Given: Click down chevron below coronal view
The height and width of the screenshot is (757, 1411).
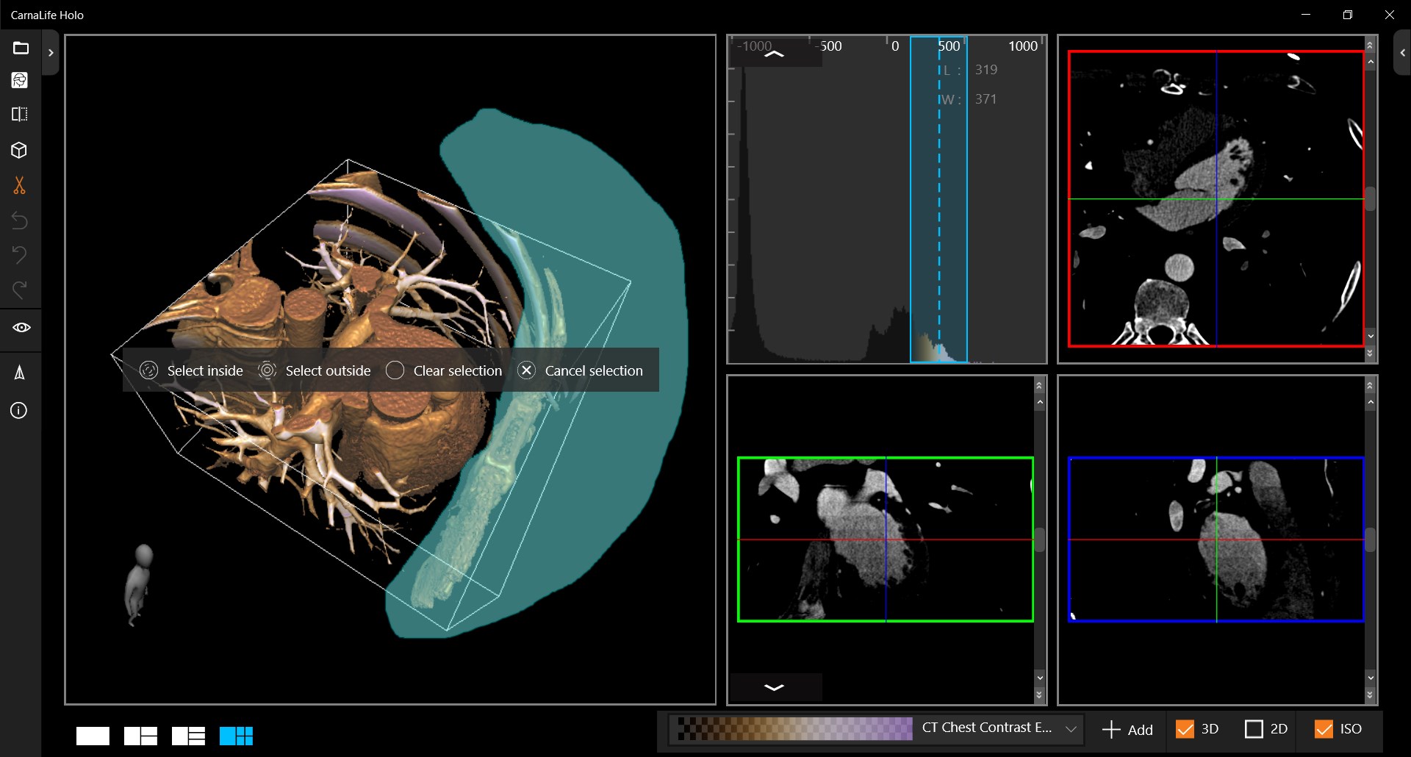Looking at the screenshot, I should pyautogui.click(x=775, y=687).
